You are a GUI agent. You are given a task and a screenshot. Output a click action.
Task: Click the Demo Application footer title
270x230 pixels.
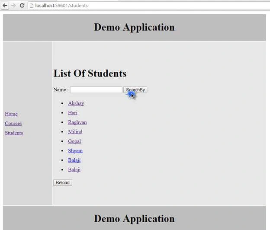pos(134,219)
